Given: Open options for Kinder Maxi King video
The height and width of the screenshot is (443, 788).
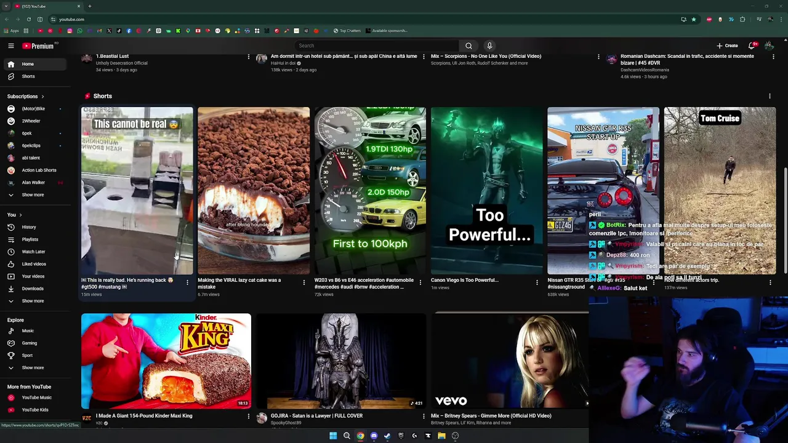Looking at the screenshot, I should click(x=249, y=417).
